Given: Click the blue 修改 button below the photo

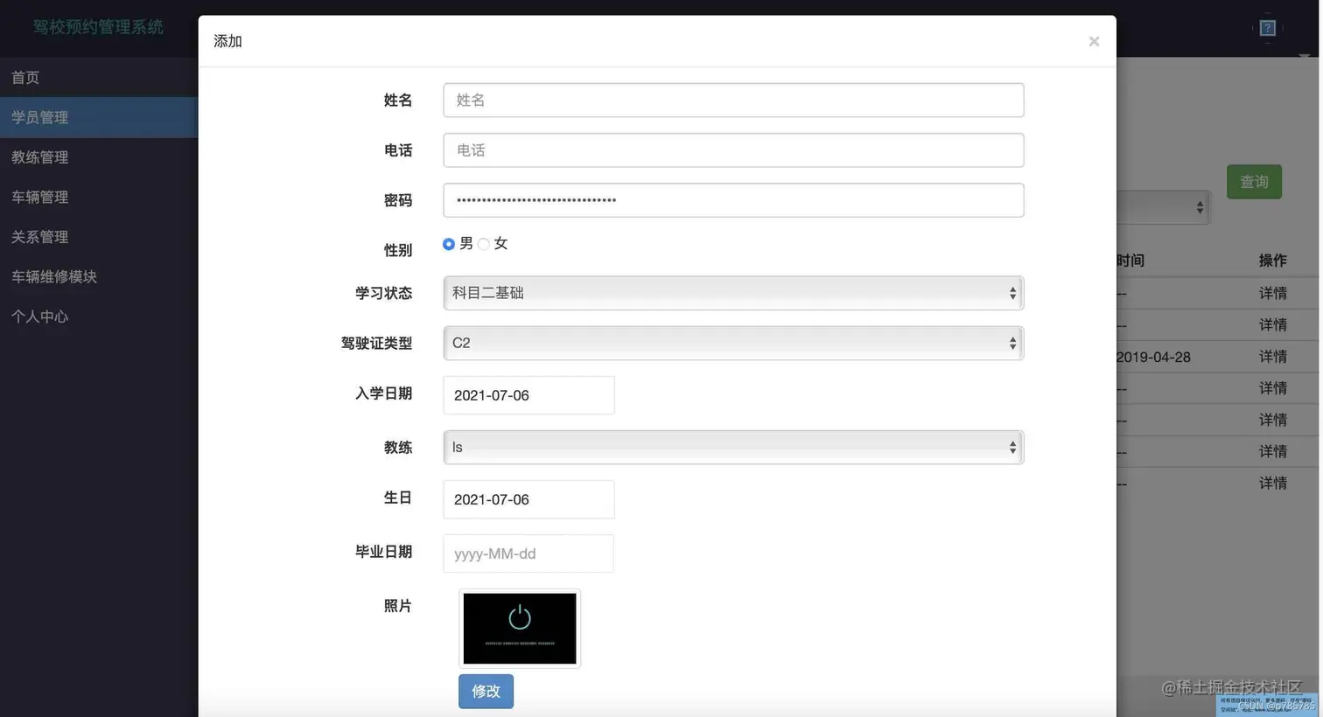Looking at the screenshot, I should tap(486, 691).
